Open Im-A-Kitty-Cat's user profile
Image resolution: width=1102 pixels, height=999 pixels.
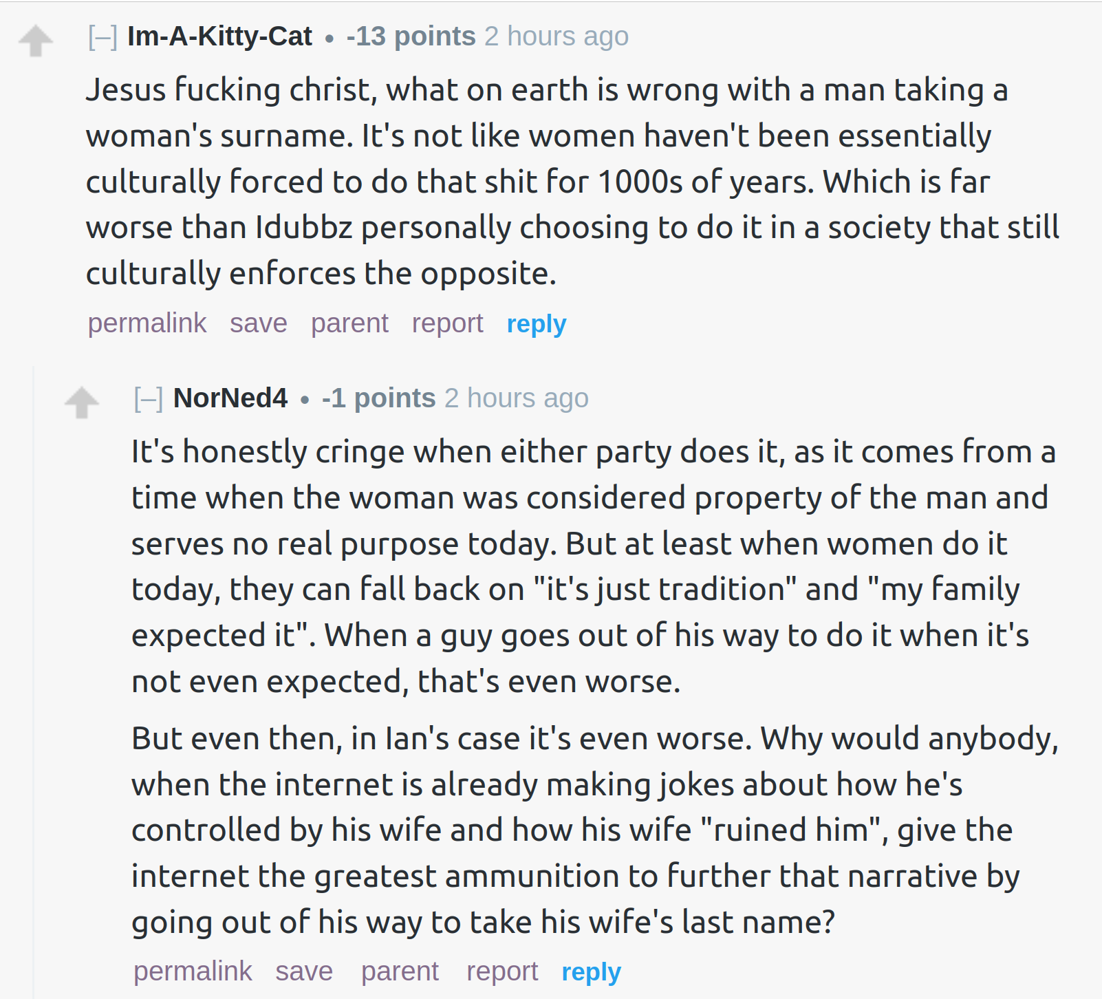click(x=219, y=36)
